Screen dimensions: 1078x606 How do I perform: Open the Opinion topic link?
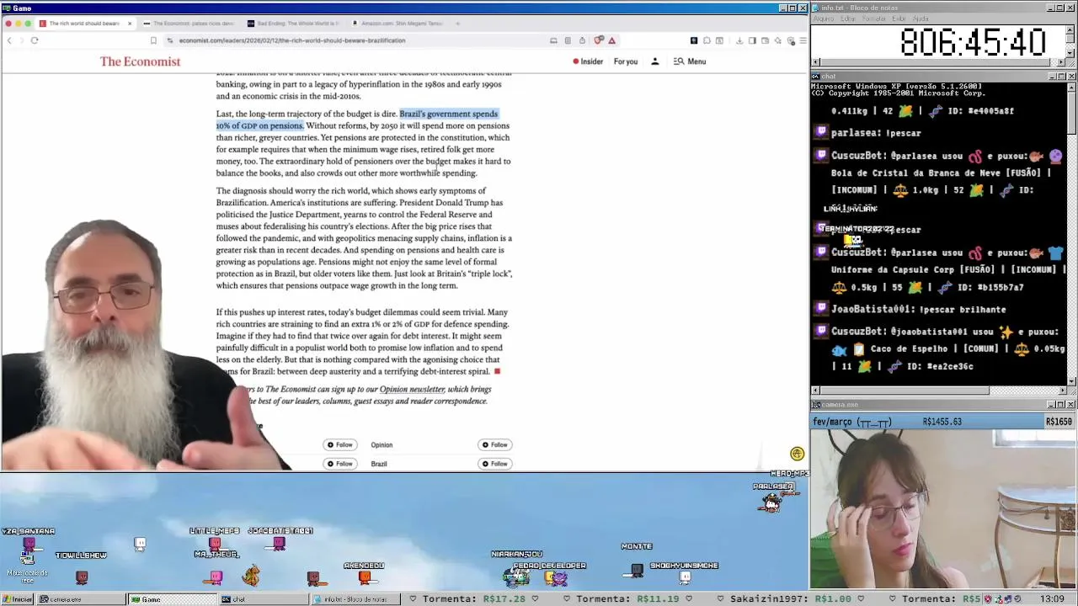tap(382, 444)
